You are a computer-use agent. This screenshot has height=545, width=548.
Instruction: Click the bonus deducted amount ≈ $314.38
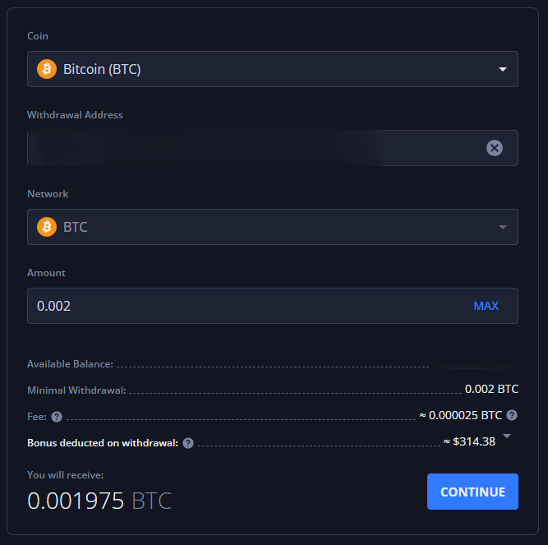(x=469, y=441)
